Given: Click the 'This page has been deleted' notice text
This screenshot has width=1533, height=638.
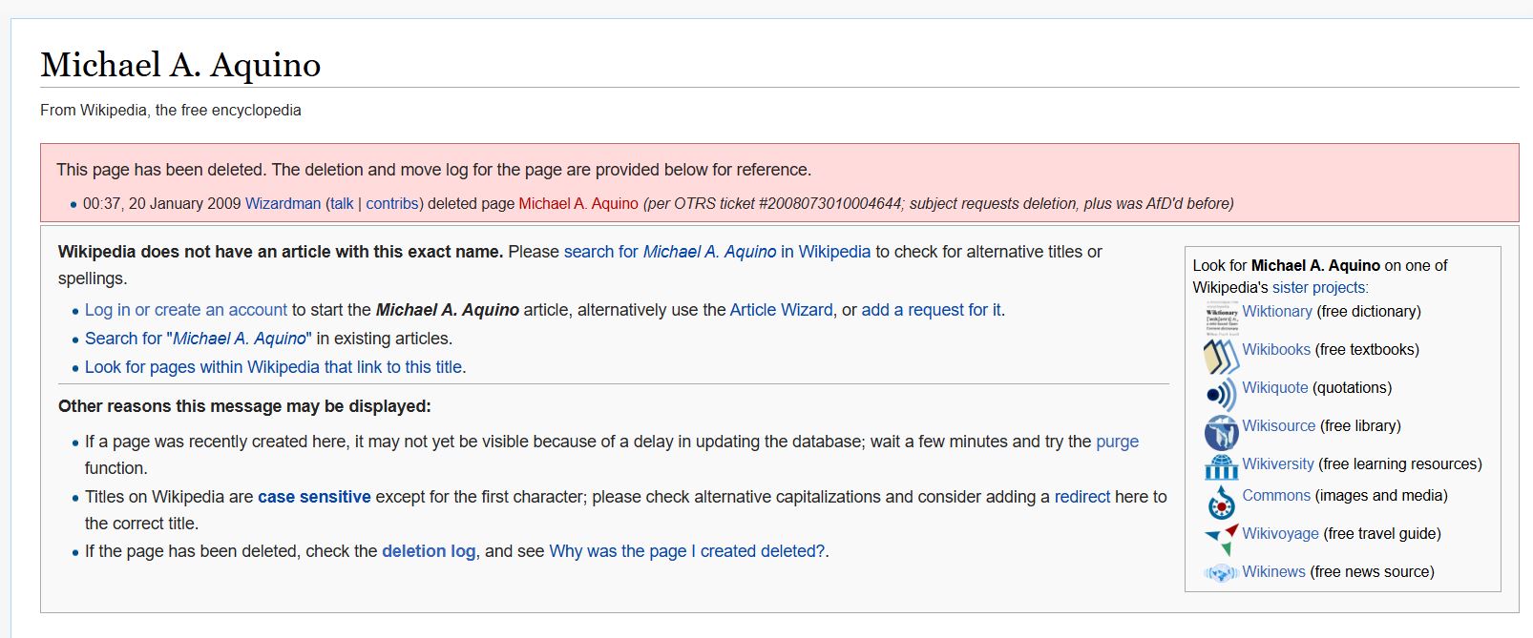Looking at the screenshot, I should (433, 170).
